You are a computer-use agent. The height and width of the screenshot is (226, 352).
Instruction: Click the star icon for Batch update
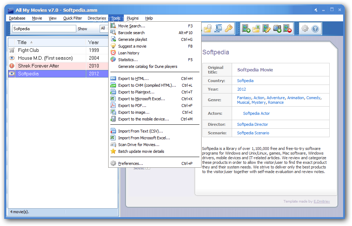pos(113,151)
